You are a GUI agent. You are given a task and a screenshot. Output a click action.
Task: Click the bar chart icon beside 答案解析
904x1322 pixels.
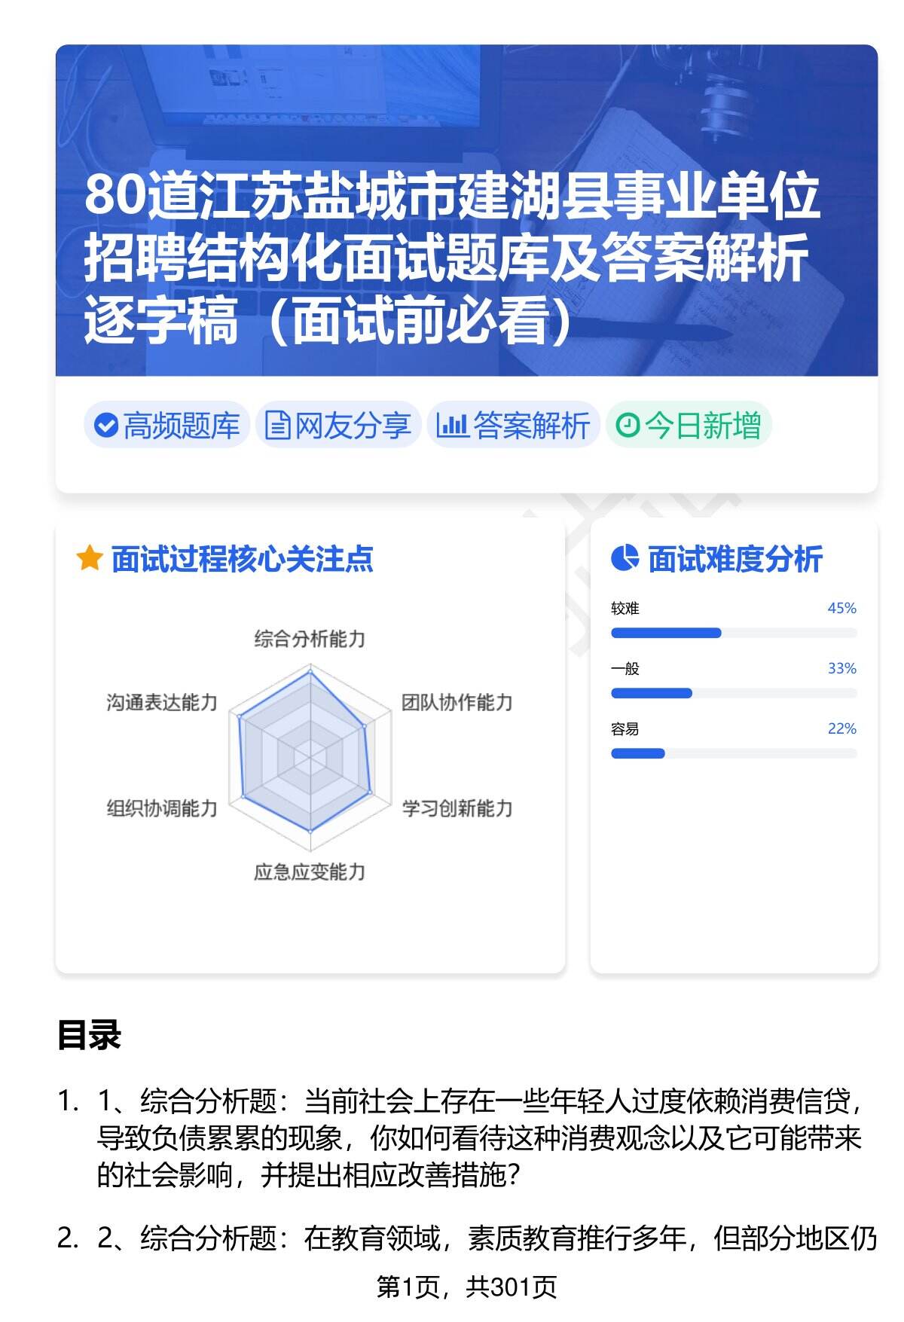click(452, 426)
